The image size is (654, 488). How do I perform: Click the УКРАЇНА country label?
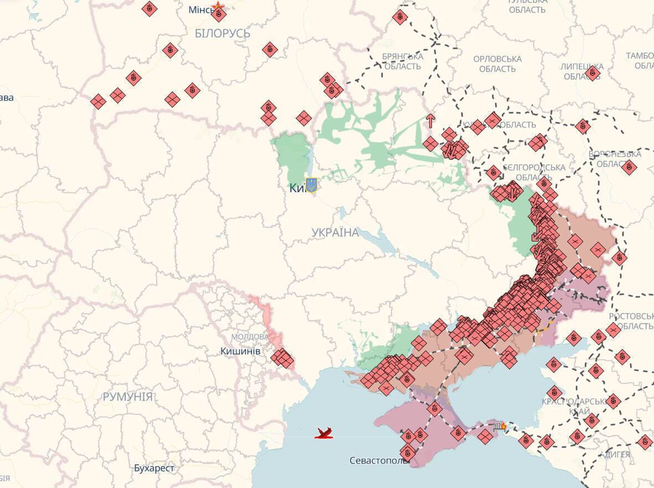point(335,233)
